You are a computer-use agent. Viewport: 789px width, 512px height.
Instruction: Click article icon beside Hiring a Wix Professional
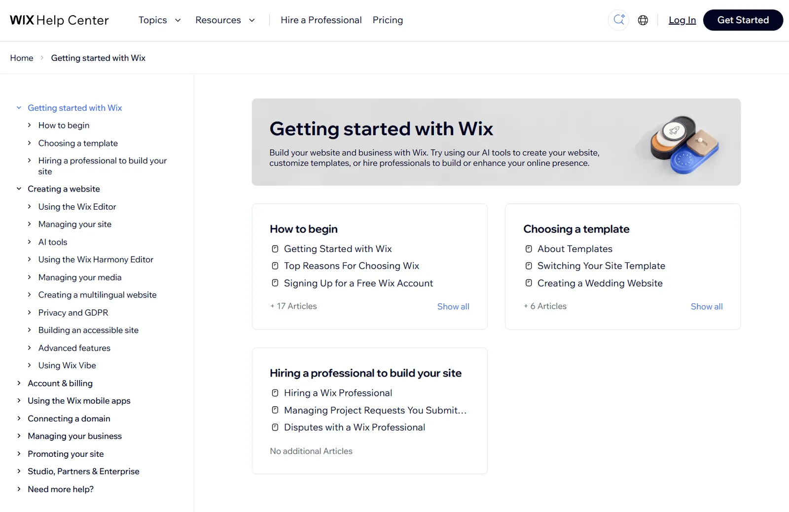coord(275,393)
